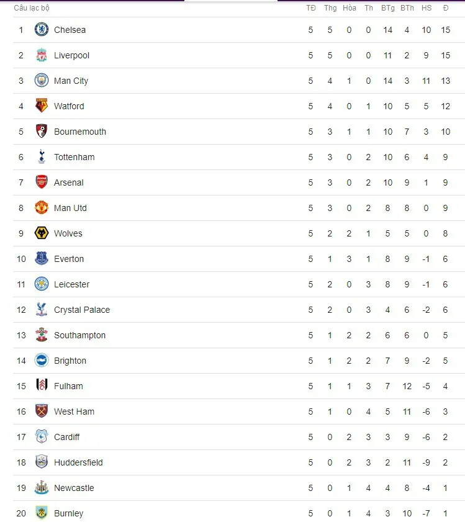Click the Leicester fox badge
This screenshot has height=522, width=465.
coord(42,284)
